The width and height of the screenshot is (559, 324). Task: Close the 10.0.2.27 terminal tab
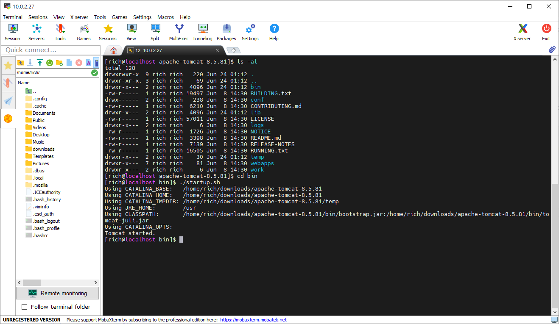[218, 50]
